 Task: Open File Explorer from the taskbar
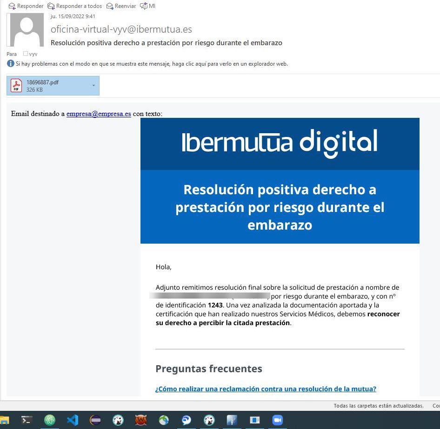(5, 420)
